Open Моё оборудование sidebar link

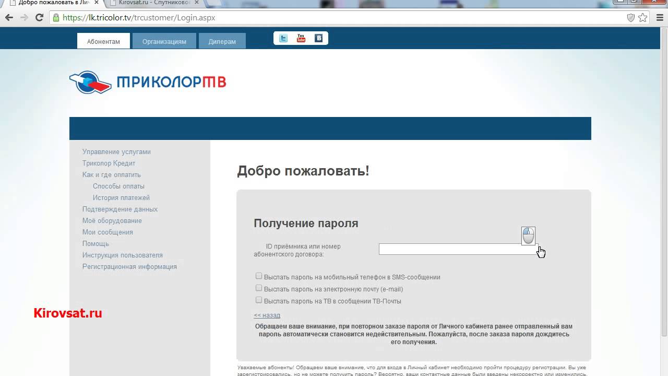(x=112, y=220)
